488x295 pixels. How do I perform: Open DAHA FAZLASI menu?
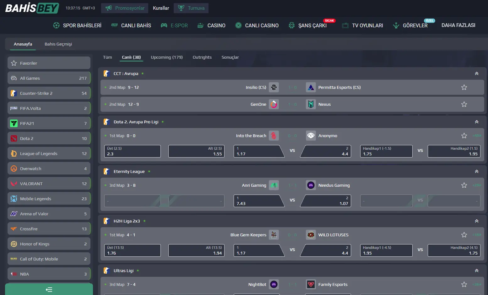coord(458,25)
